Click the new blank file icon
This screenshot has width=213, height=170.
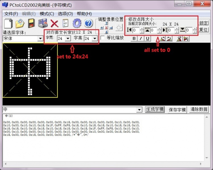pos(9,23)
